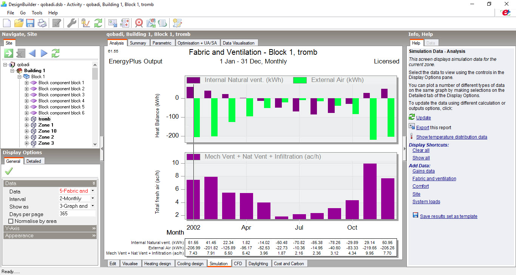Select Block component block 3 in the tree
Viewport: 516px width, 275px height.
(x=61, y=95)
